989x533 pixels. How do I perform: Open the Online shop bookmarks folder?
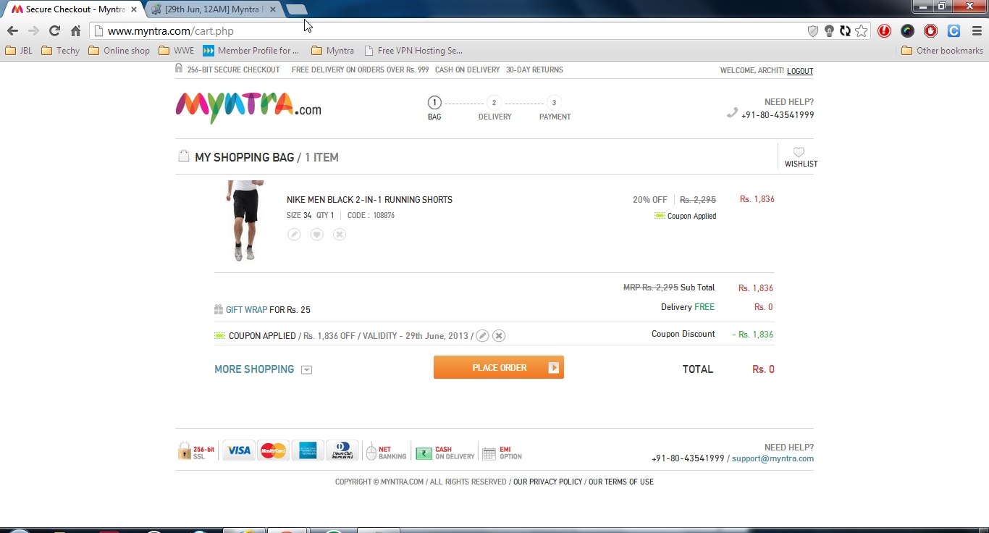click(119, 51)
